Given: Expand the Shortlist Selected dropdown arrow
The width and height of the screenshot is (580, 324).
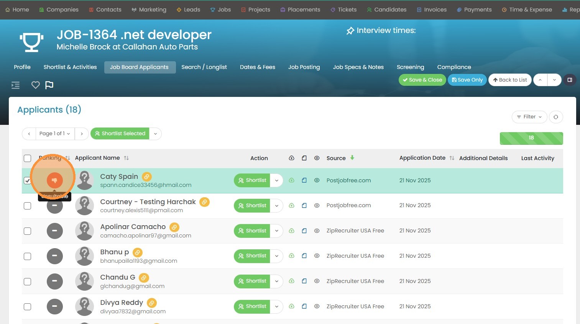Looking at the screenshot, I should pyautogui.click(x=155, y=134).
